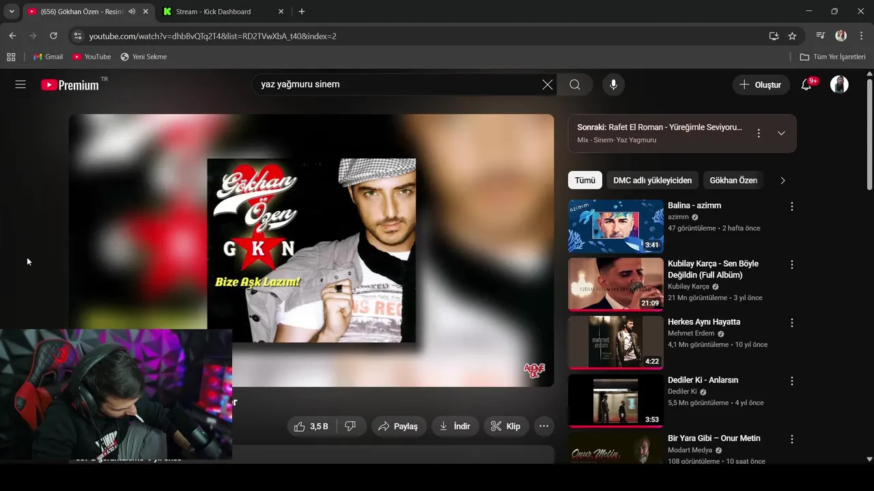Open apps grid in bookmarks bar

11,57
